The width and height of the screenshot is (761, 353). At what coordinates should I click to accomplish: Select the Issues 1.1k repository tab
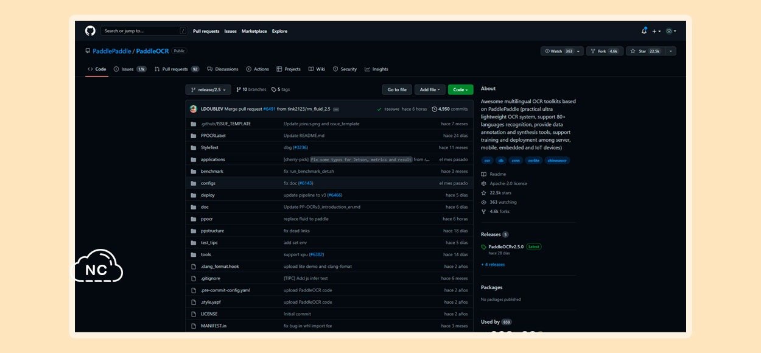[130, 69]
